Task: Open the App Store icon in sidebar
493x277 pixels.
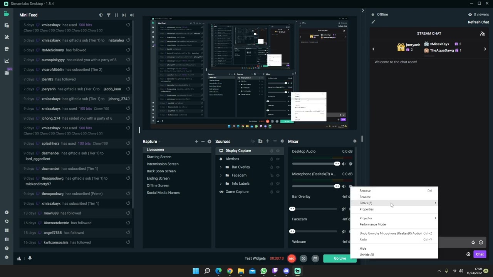Action: [x=7, y=49]
